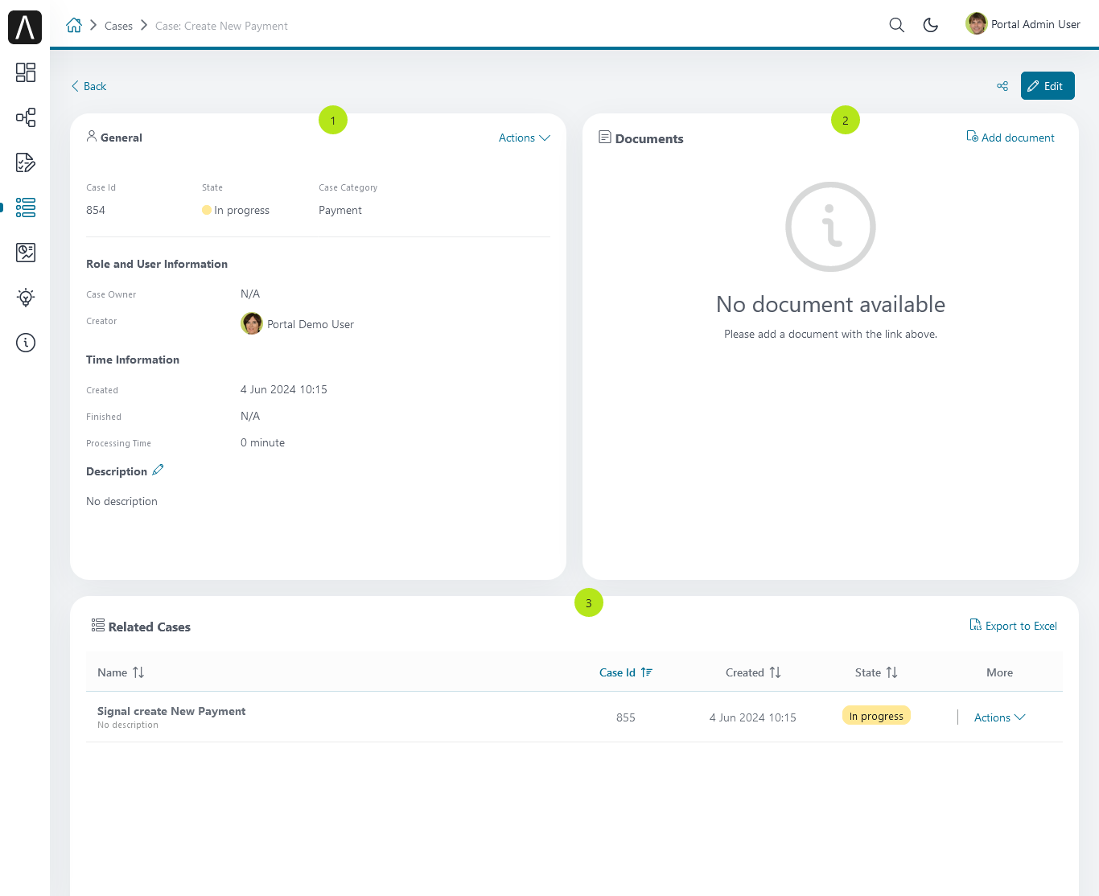Click the share icon beside Edit
Image resolution: width=1099 pixels, height=896 pixels.
(1002, 86)
